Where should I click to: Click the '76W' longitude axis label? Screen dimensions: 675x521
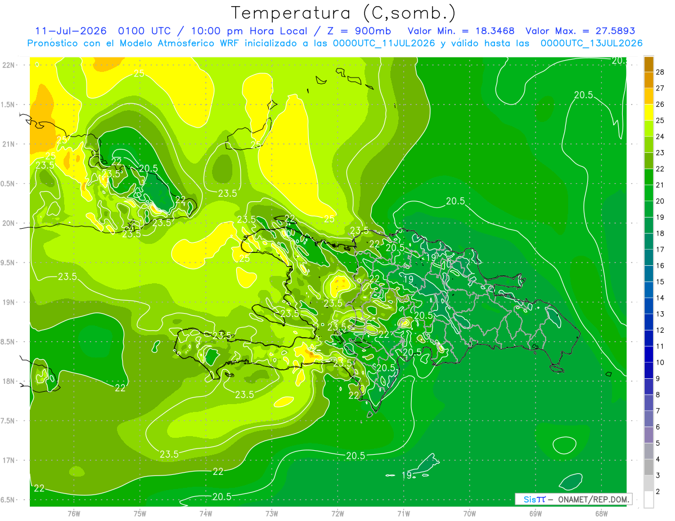(x=74, y=513)
